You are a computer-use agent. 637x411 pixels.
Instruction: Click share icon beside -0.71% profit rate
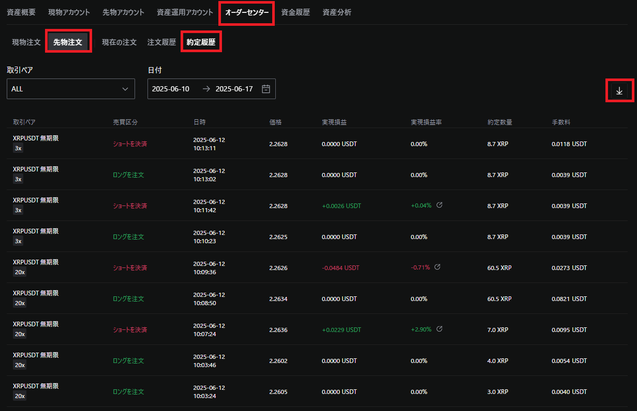[x=437, y=267]
